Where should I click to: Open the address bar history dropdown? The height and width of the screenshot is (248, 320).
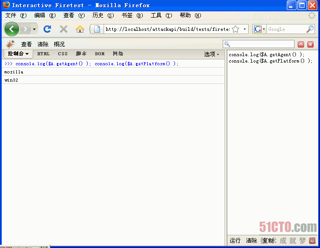pyautogui.click(x=245, y=29)
